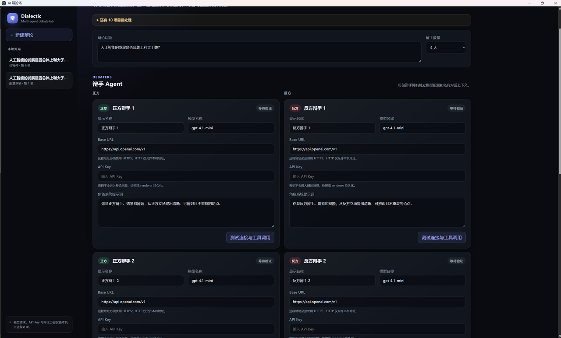561x338 pixels.
Task: Edit the 角色系统提示词 of 正方辩手 1
Action: 186,213
